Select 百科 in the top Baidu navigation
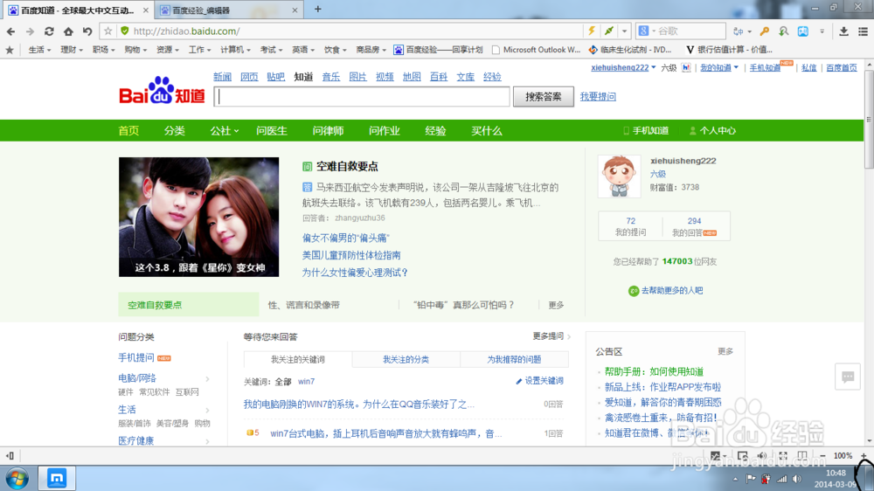Image resolution: width=874 pixels, height=491 pixels. pos(439,77)
